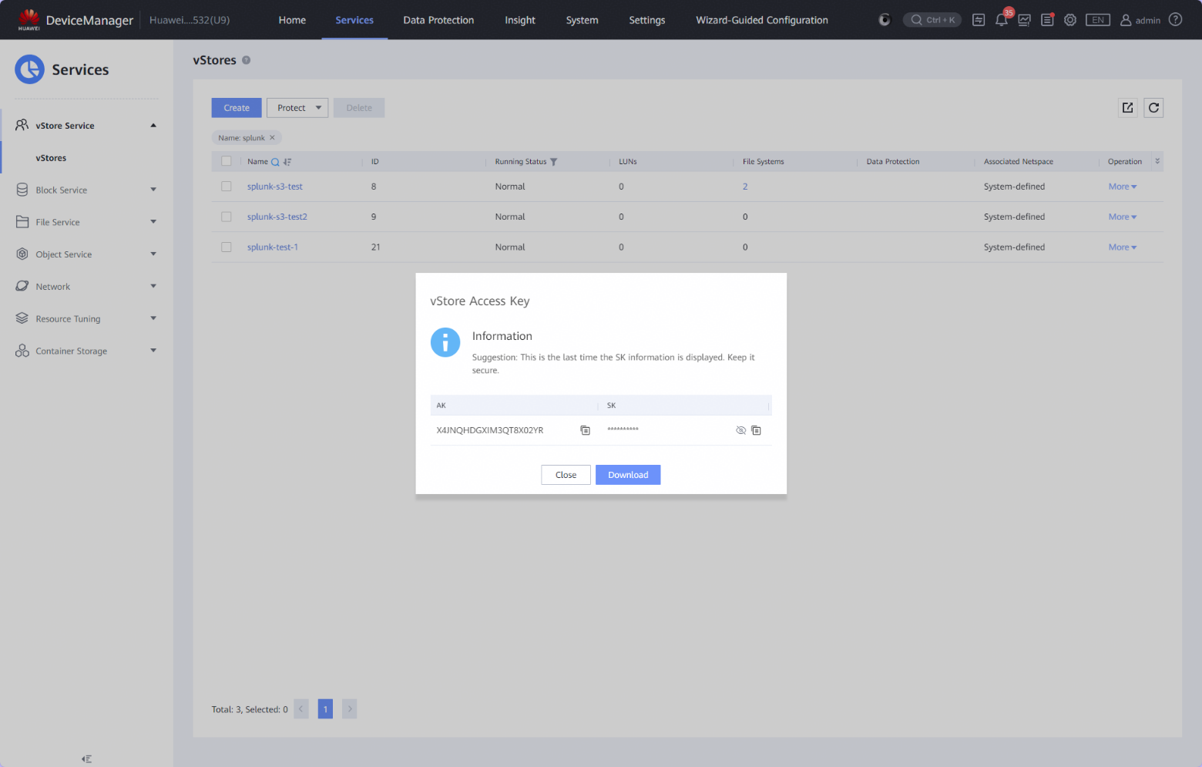Open More menu for splunk-test-1
Image resolution: width=1202 pixels, height=767 pixels.
(x=1123, y=247)
